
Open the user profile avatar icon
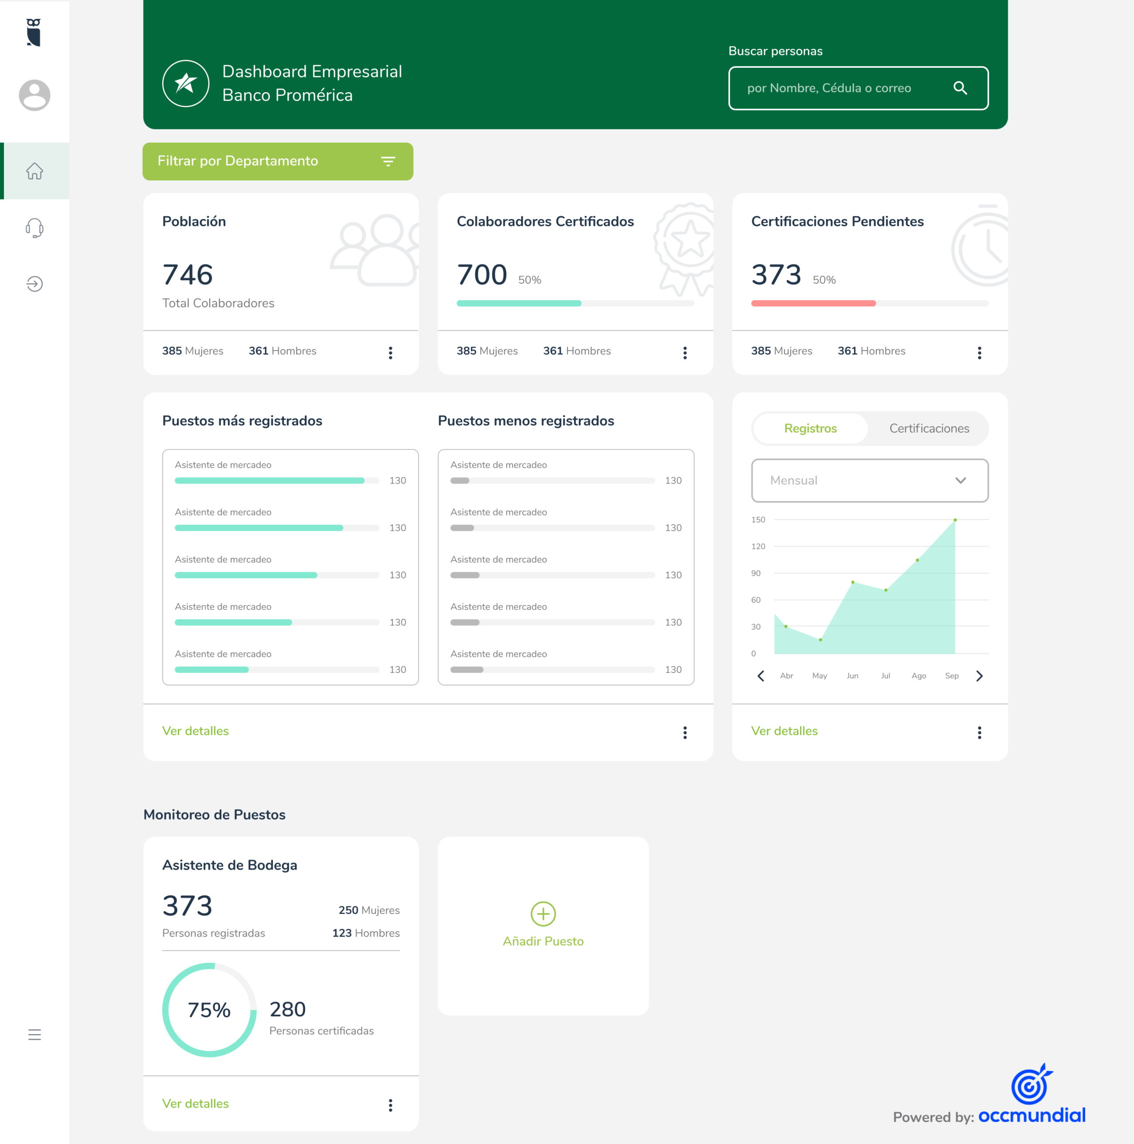pos(34,95)
